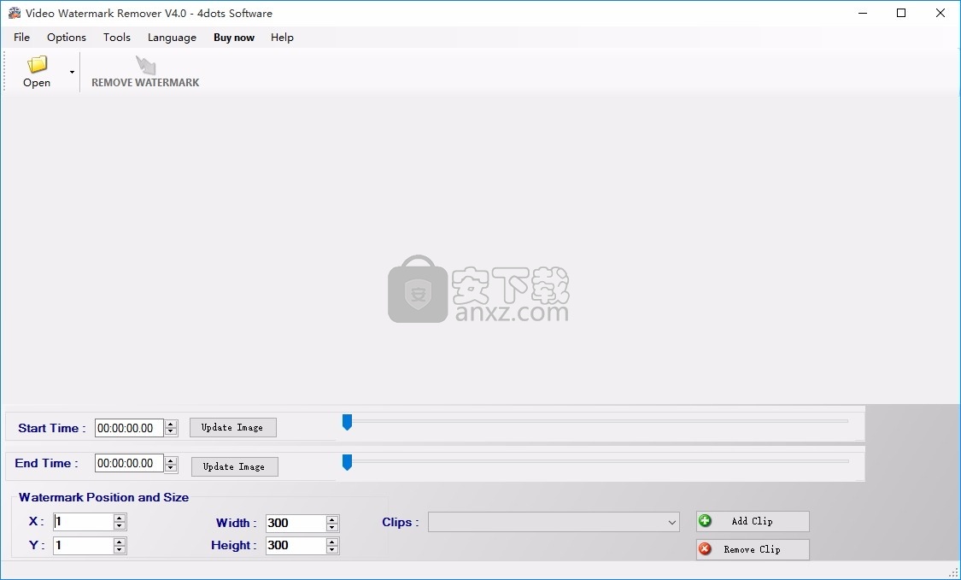
Task: Maximize the Video Watermark Remover window
Action: [x=901, y=13]
